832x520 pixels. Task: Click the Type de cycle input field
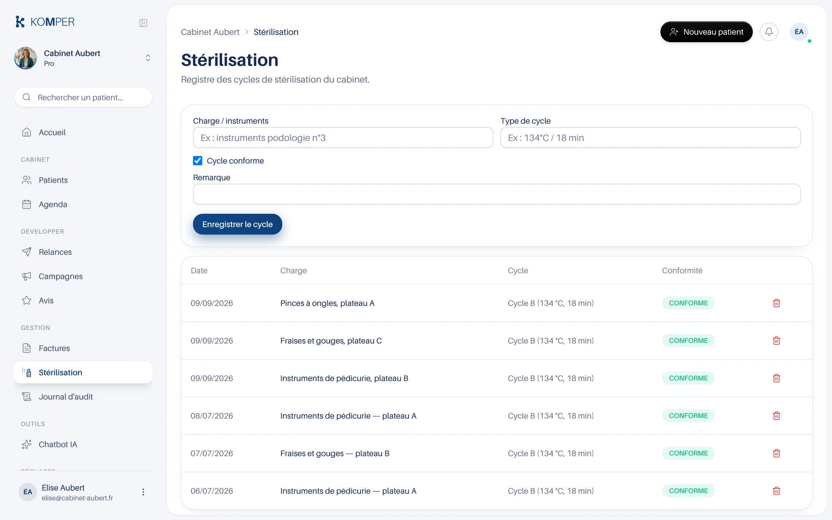tap(651, 138)
